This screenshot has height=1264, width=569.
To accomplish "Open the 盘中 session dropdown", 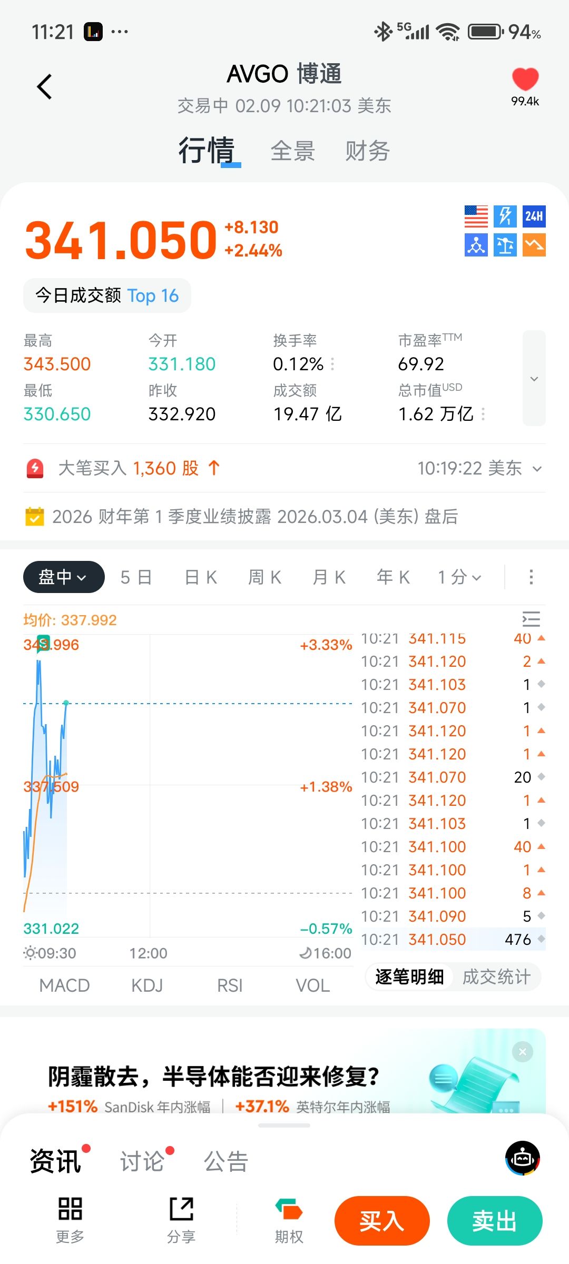I will [64, 577].
